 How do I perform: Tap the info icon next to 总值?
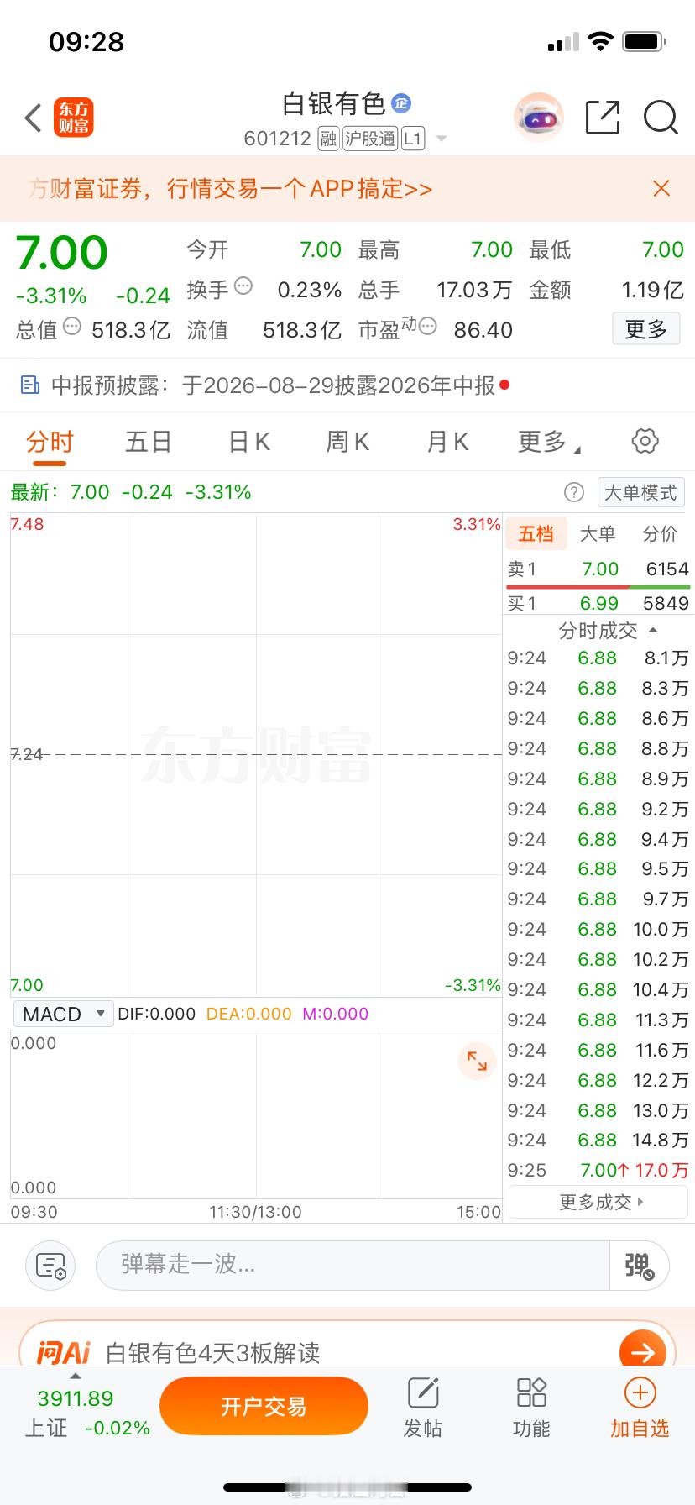[72, 326]
